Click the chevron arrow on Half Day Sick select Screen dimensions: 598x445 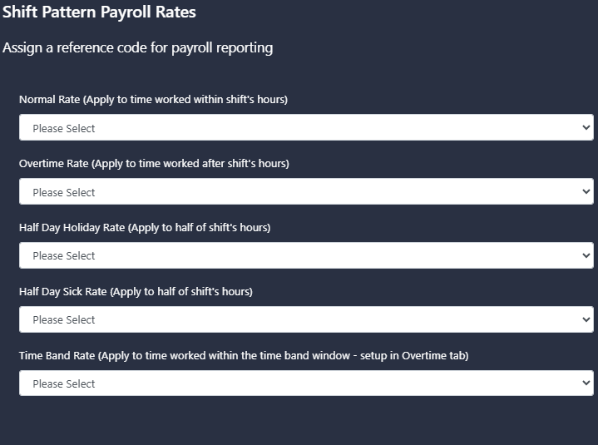586,319
